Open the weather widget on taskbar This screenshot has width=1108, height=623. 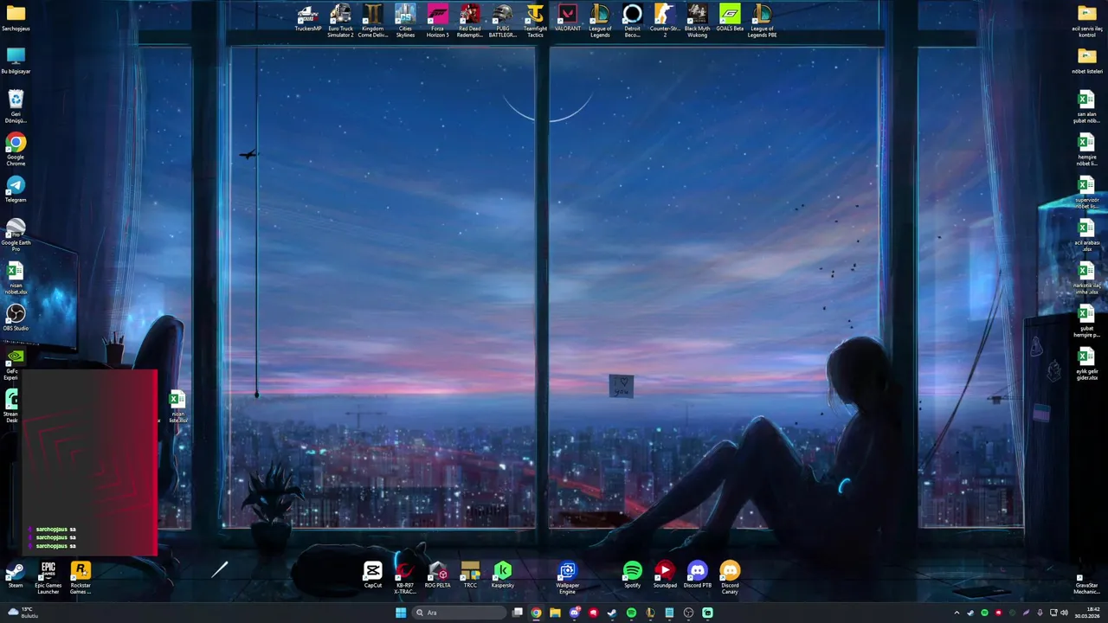pos(22,613)
